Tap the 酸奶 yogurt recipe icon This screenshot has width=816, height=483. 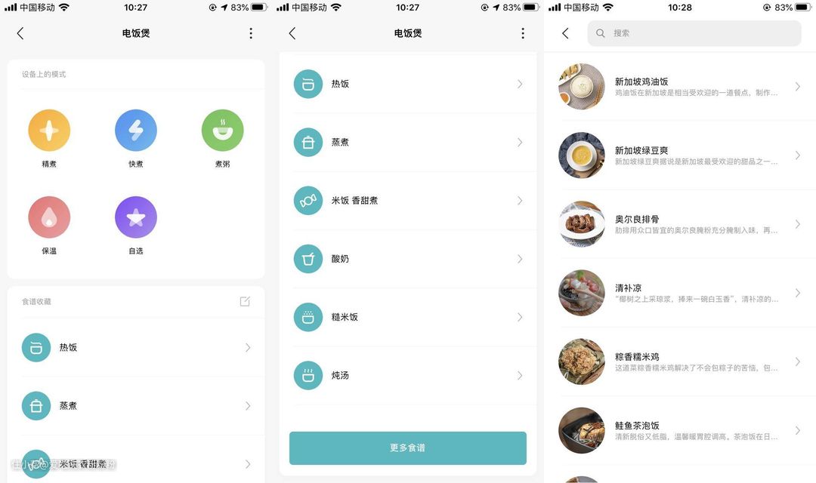(x=308, y=259)
